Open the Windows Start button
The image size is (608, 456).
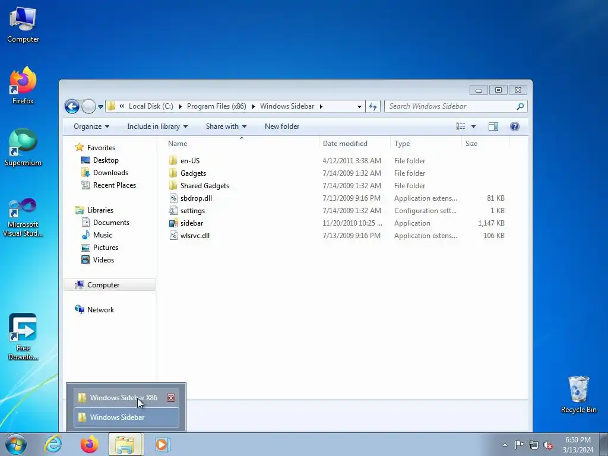(15, 445)
